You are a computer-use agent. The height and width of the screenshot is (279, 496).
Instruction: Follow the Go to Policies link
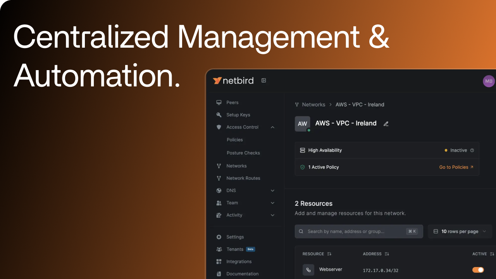tap(456, 167)
